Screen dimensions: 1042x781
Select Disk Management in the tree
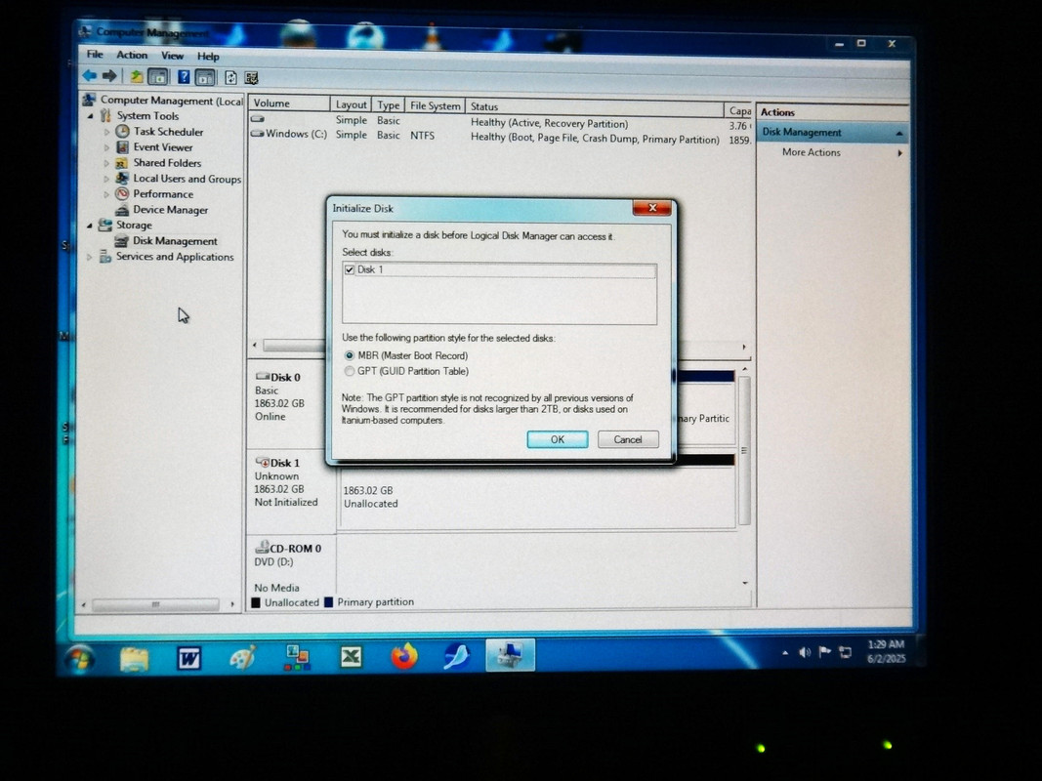pos(175,241)
